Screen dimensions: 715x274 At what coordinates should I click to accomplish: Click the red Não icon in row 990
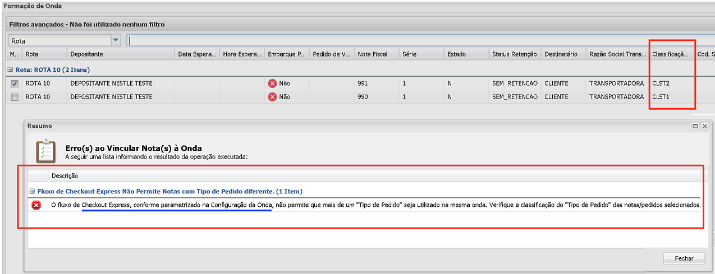point(273,97)
